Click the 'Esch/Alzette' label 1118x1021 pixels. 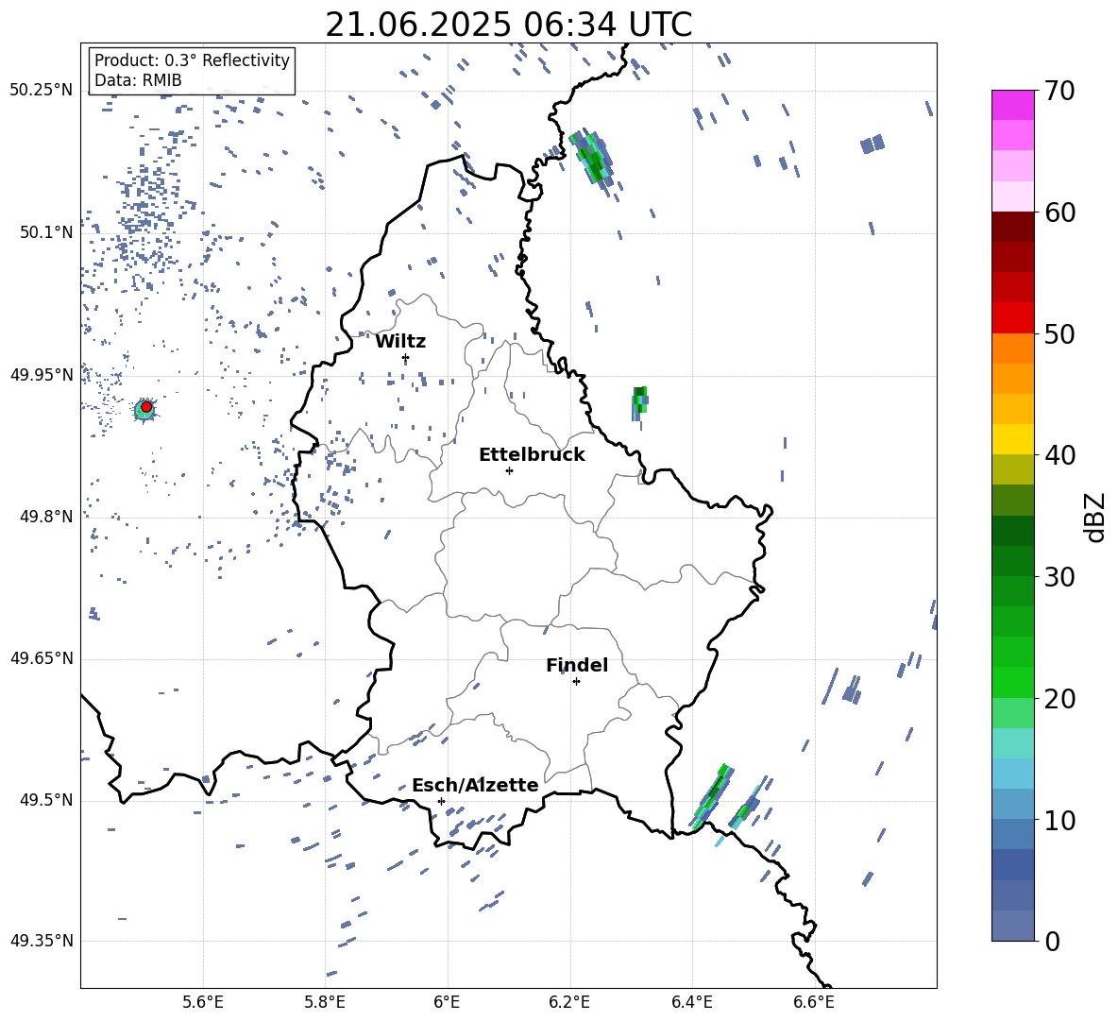(x=475, y=785)
